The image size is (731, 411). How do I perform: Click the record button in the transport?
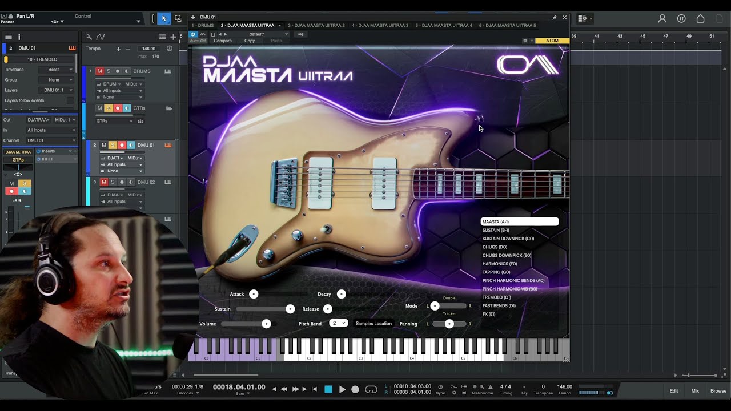tap(355, 389)
